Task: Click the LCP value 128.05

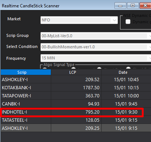Action: point(92,120)
